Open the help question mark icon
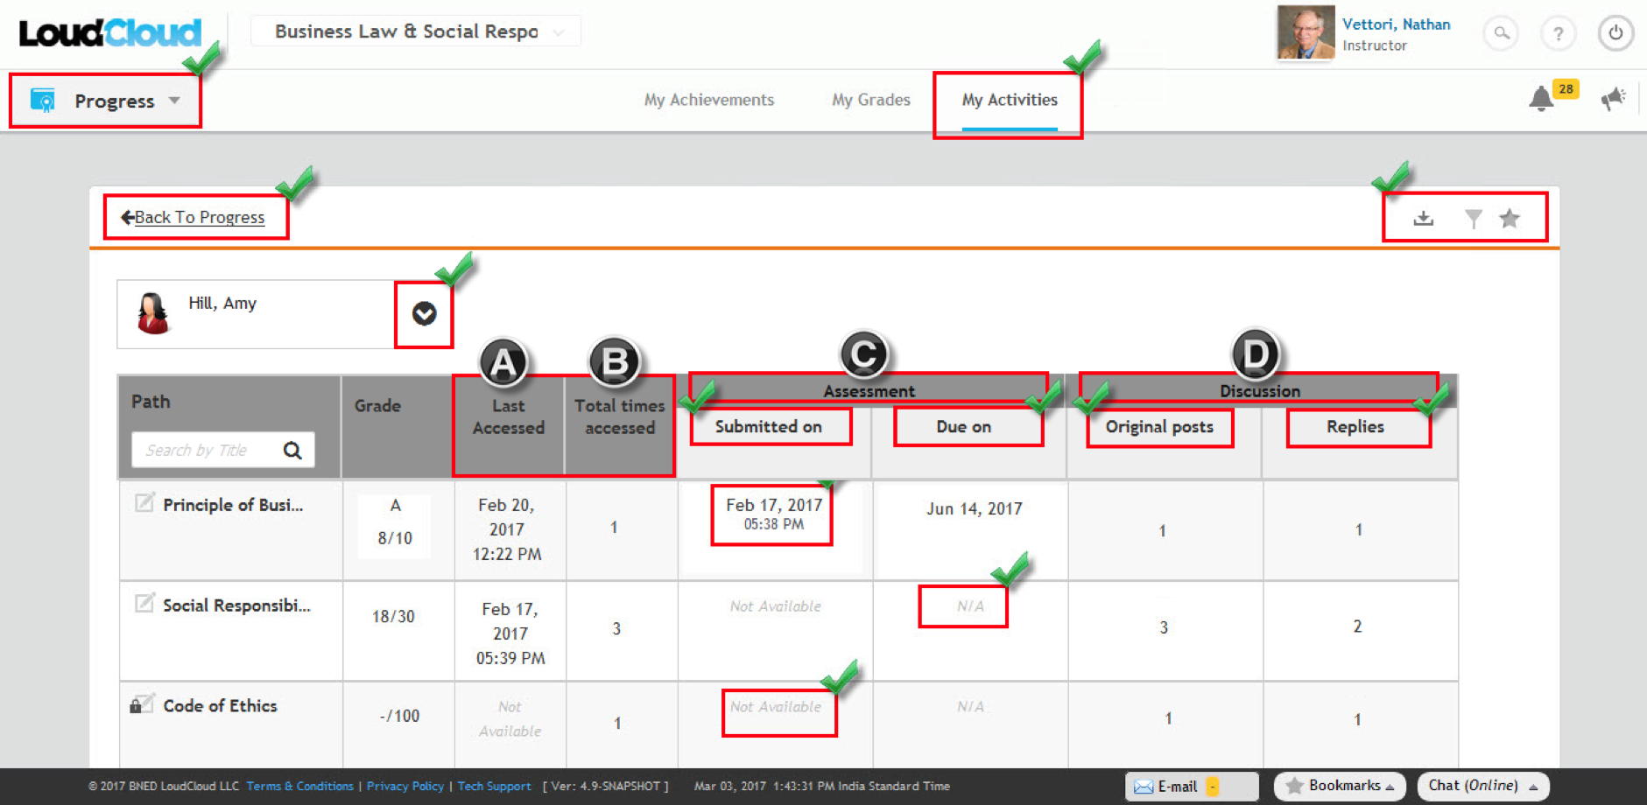Image resolution: width=1647 pixels, height=805 pixels. pos(1558,33)
